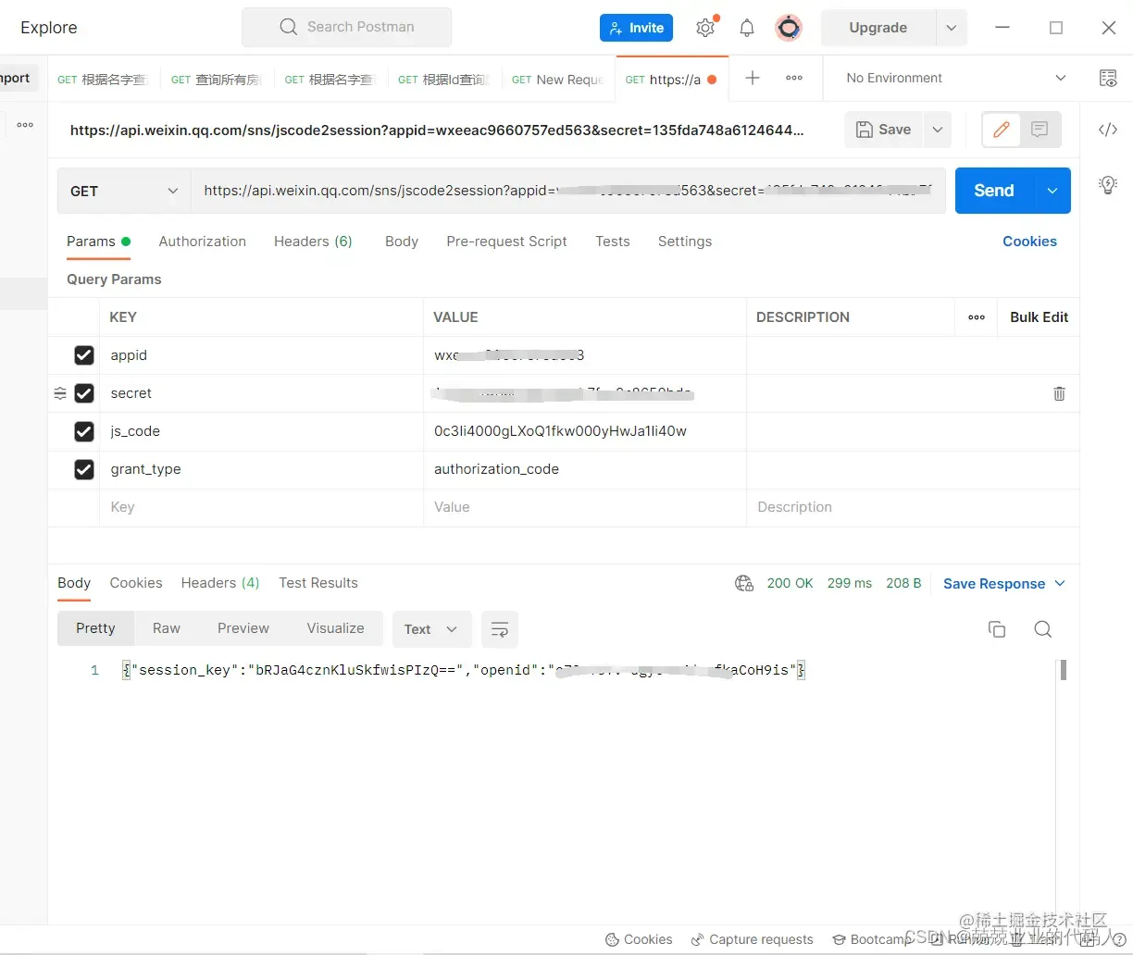Open the info lightbulb panel
Screen dimensions: 1133x955
pos(1107,184)
